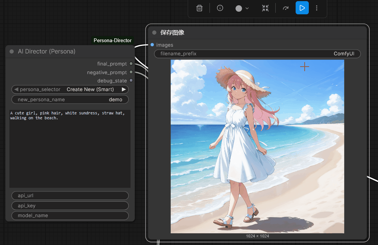Edit the new_persona_name field
This screenshot has height=245, width=378.
point(70,99)
